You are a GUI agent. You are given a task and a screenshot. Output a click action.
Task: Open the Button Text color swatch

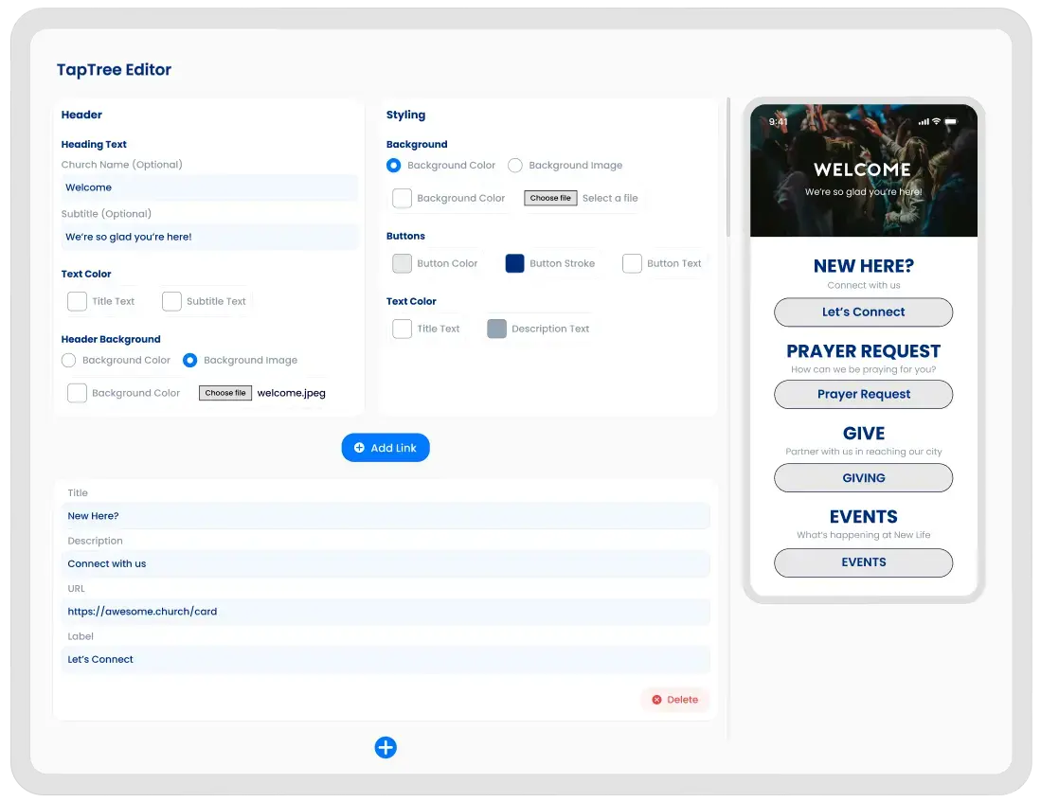click(632, 264)
